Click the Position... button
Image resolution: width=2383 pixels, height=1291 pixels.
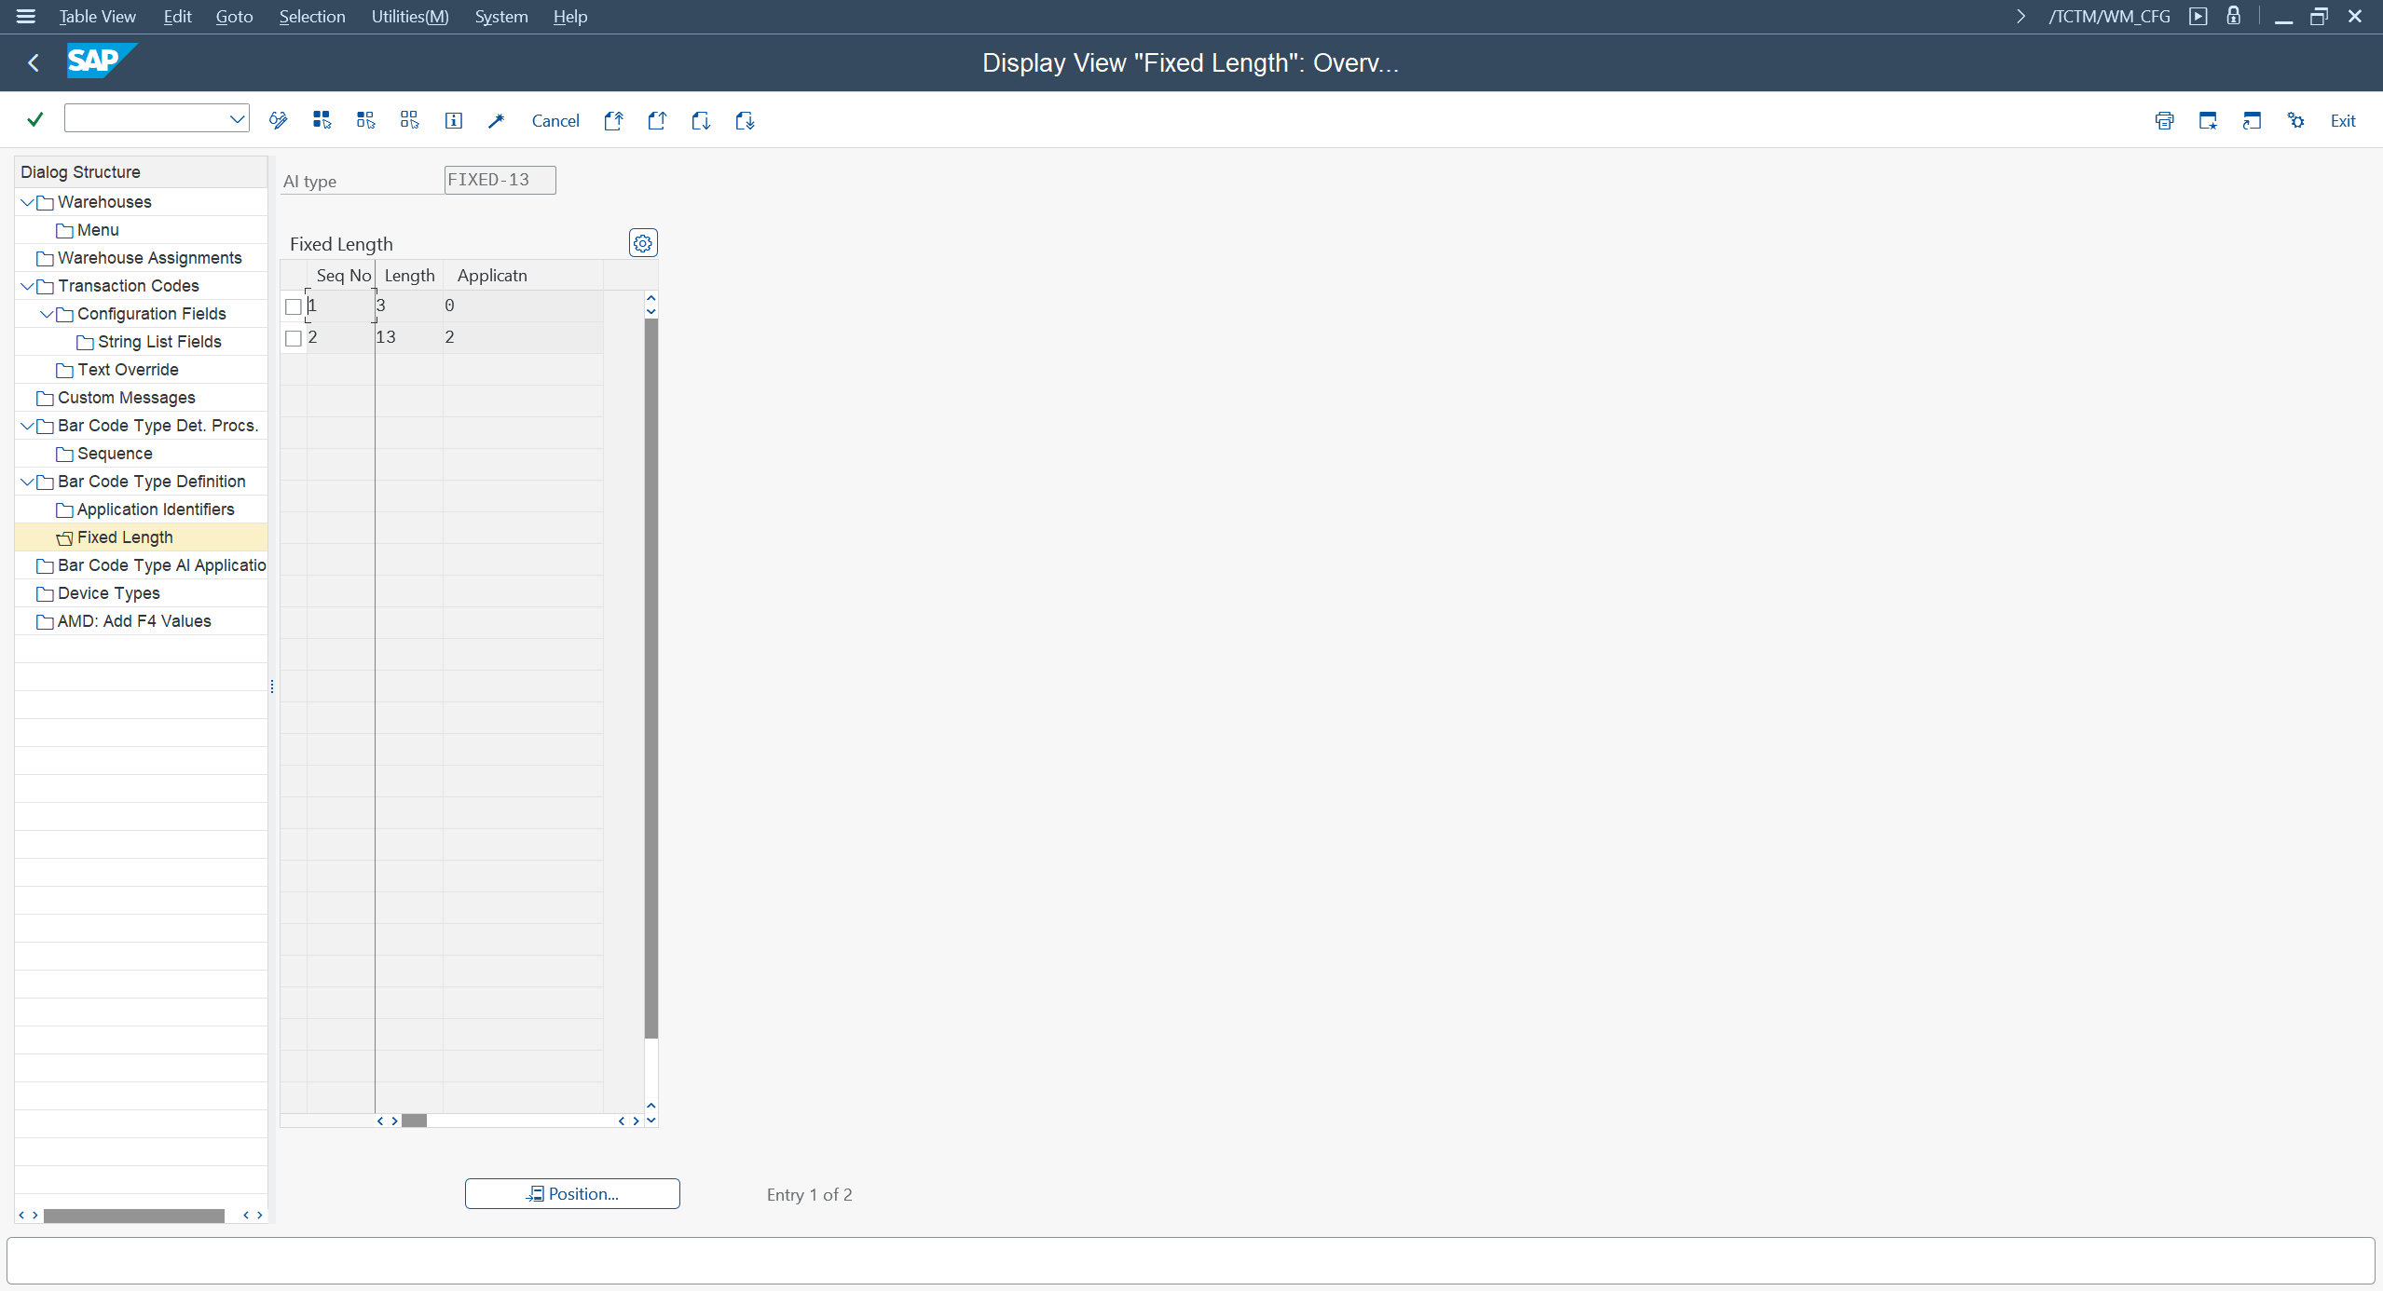pyautogui.click(x=572, y=1193)
